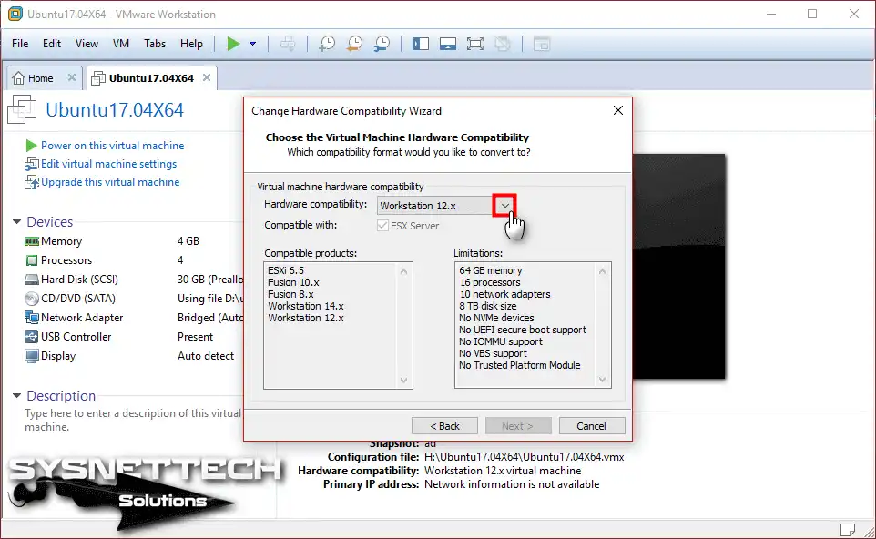Screen dimensions: 876x539
Task: Close the Ubuntu17.04X64 tab
Action: tap(207, 77)
